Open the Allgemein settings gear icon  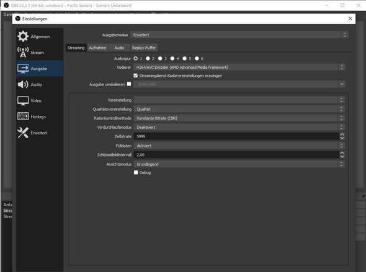click(x=23, y=37)
